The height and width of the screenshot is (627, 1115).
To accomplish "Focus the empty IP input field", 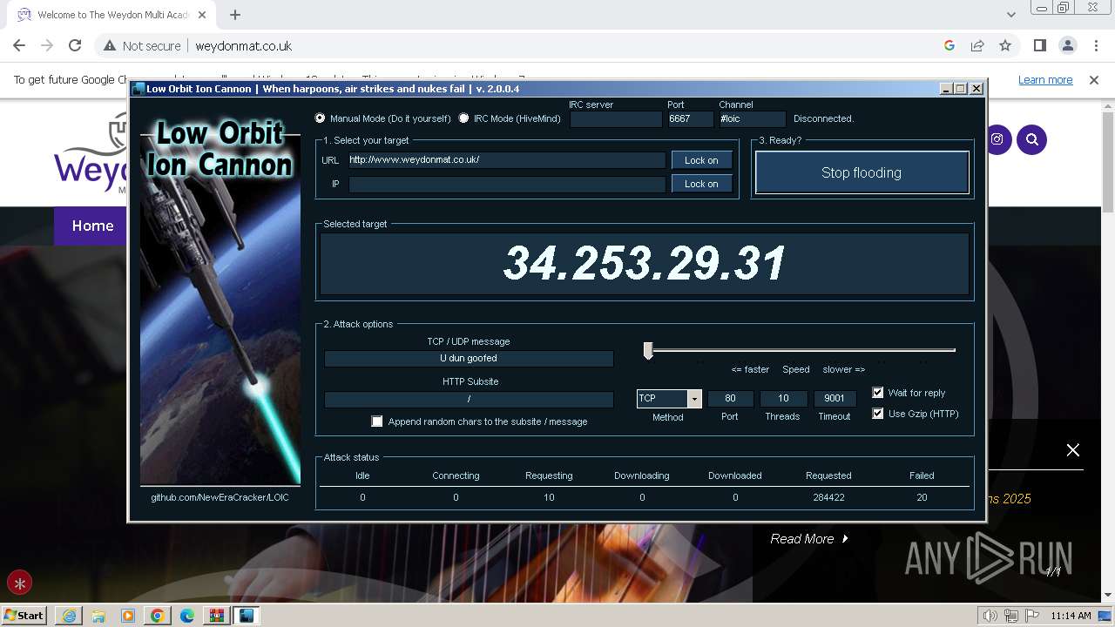I will (507, 184).
